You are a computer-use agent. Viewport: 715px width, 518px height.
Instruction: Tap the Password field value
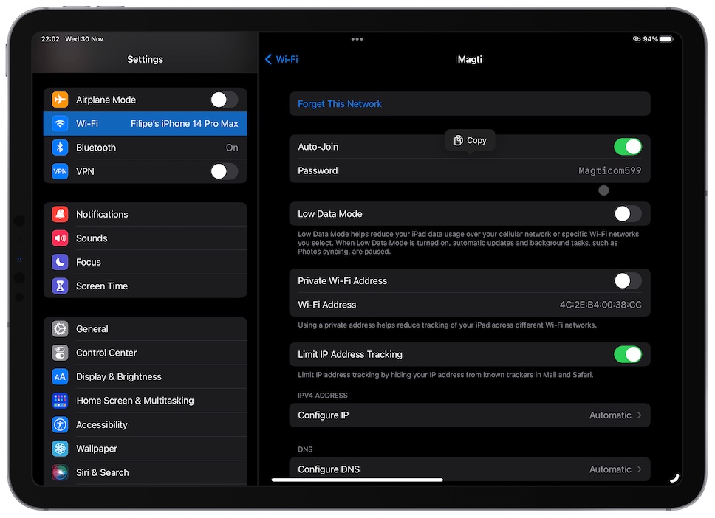point(609,170)
